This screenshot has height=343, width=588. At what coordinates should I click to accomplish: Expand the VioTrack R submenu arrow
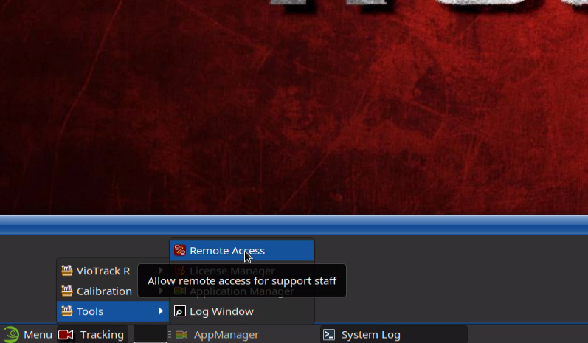(x=161, y=271)
